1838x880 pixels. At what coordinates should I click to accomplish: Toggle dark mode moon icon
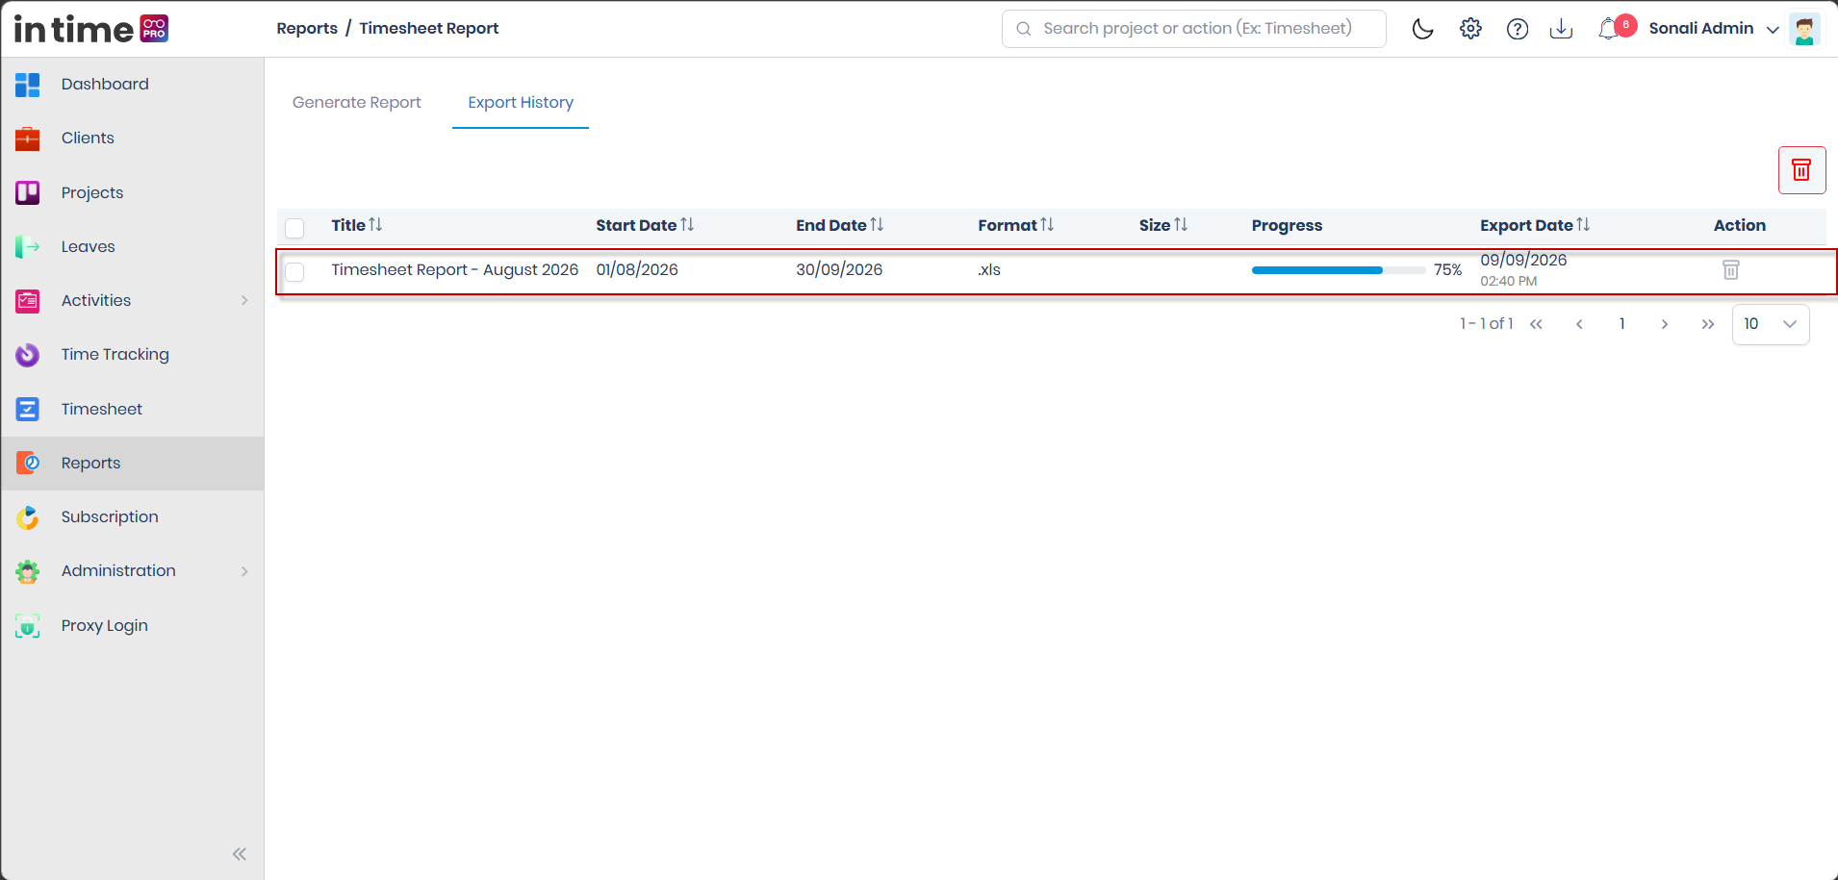[x=1422, y=29]
